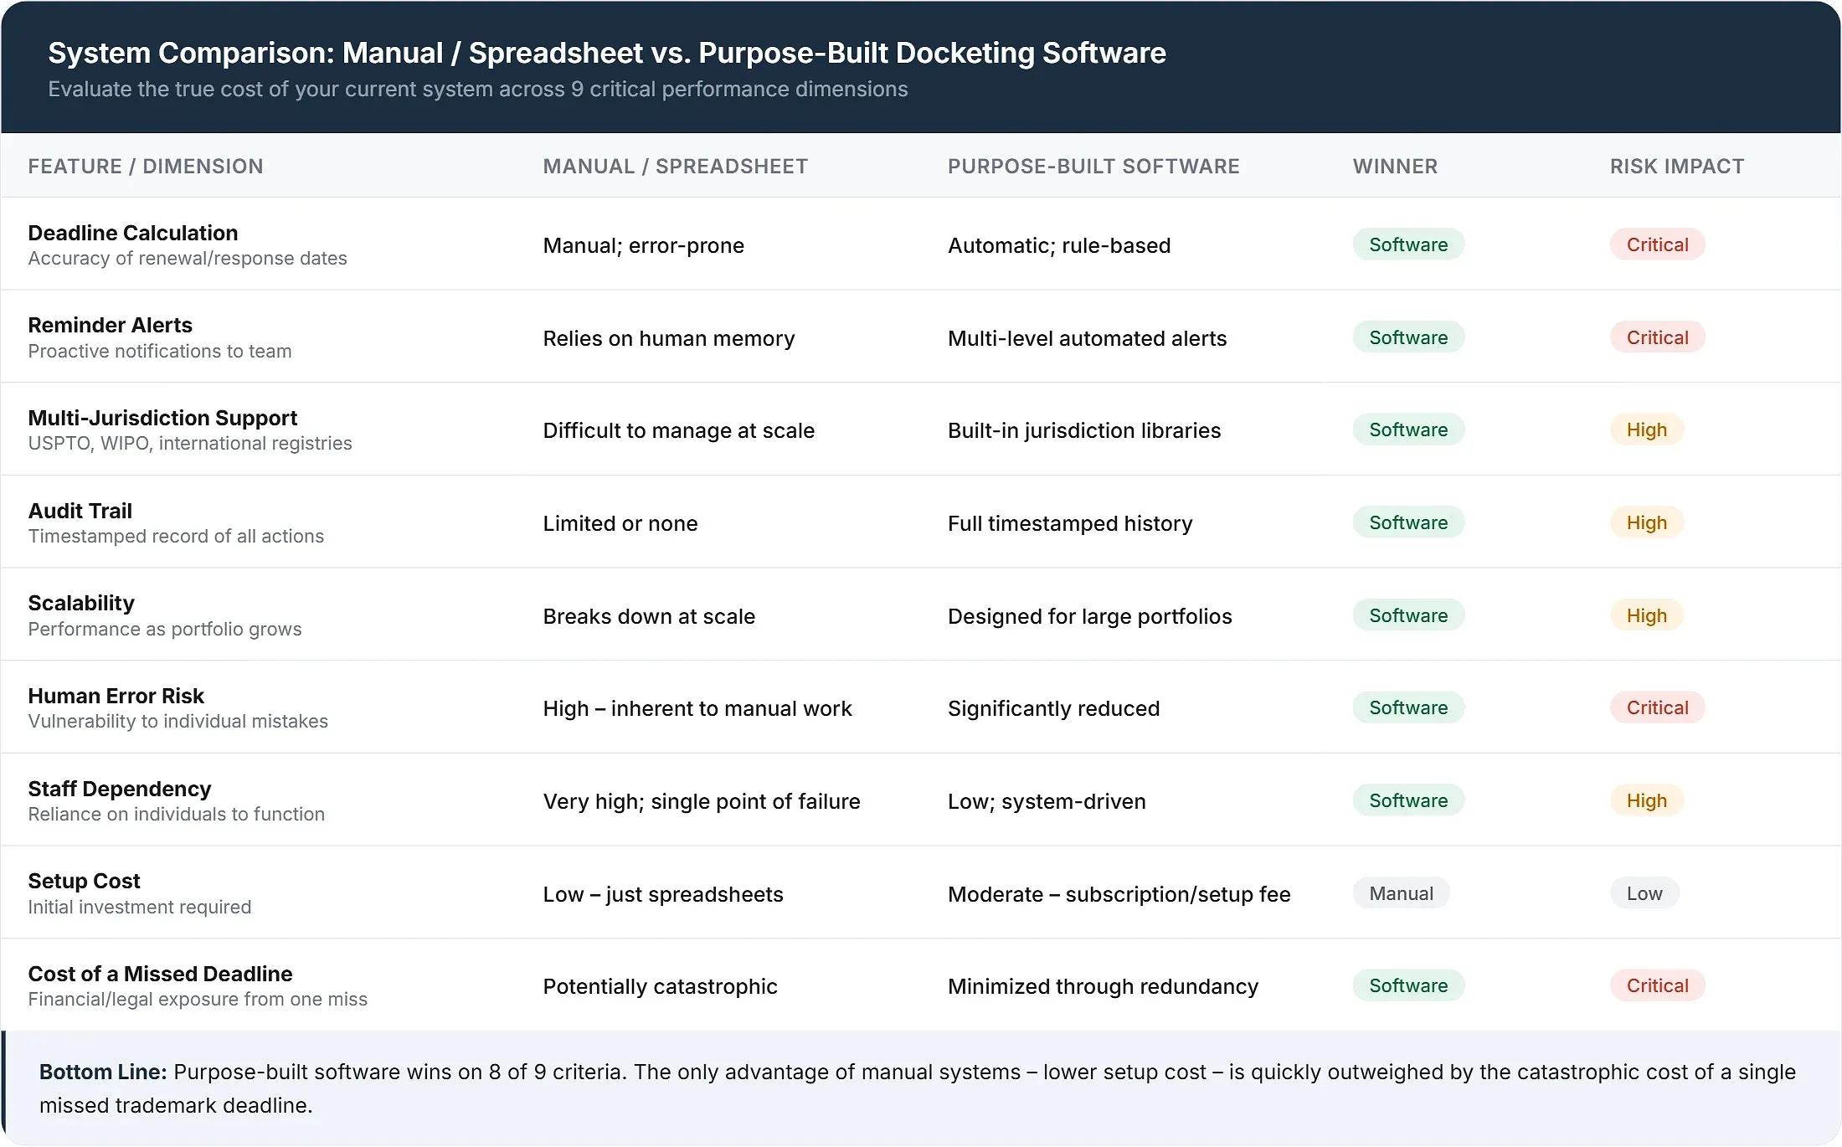The height and width of the screenshot is (1147, 1842).
Task: Click the RISK IMPACT column header
Action: 1677,167
